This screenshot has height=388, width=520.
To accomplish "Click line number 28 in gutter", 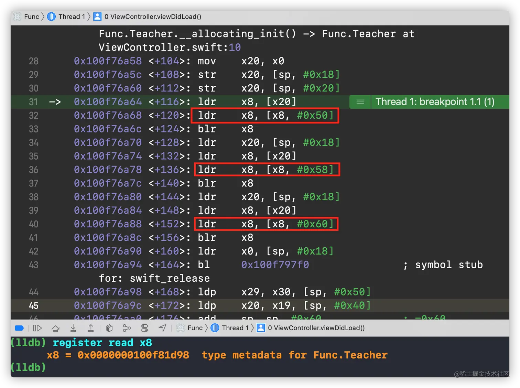I will pyautogui.click(x=33, y=61).
